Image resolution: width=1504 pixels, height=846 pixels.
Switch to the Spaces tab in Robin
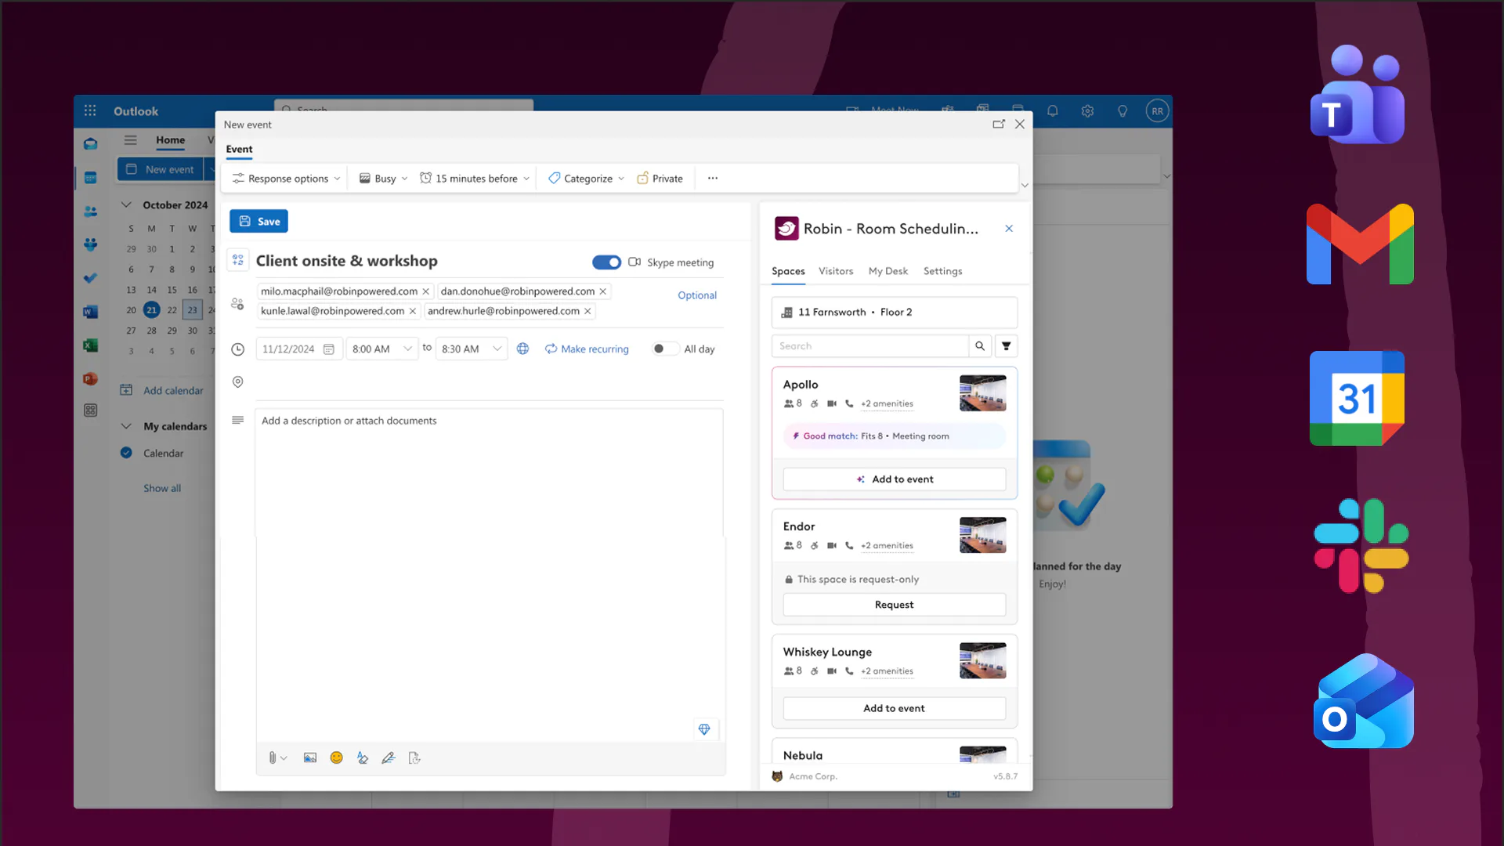click(788, 271)
